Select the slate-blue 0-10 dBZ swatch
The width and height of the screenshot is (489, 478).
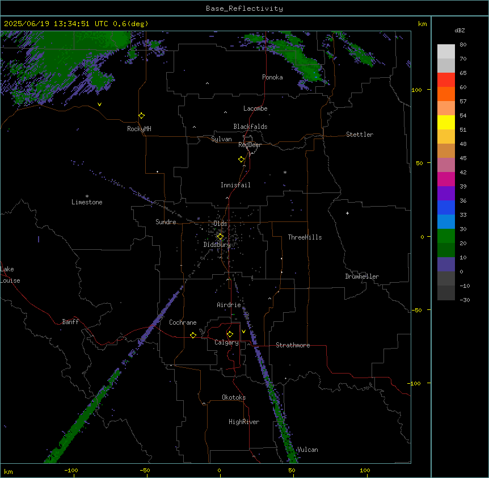[x=446, y=265]
